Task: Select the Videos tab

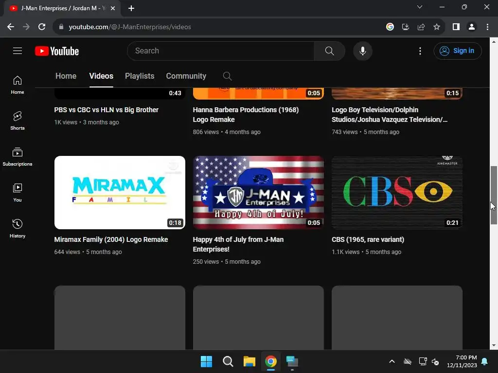Action: tap(101, 76)
